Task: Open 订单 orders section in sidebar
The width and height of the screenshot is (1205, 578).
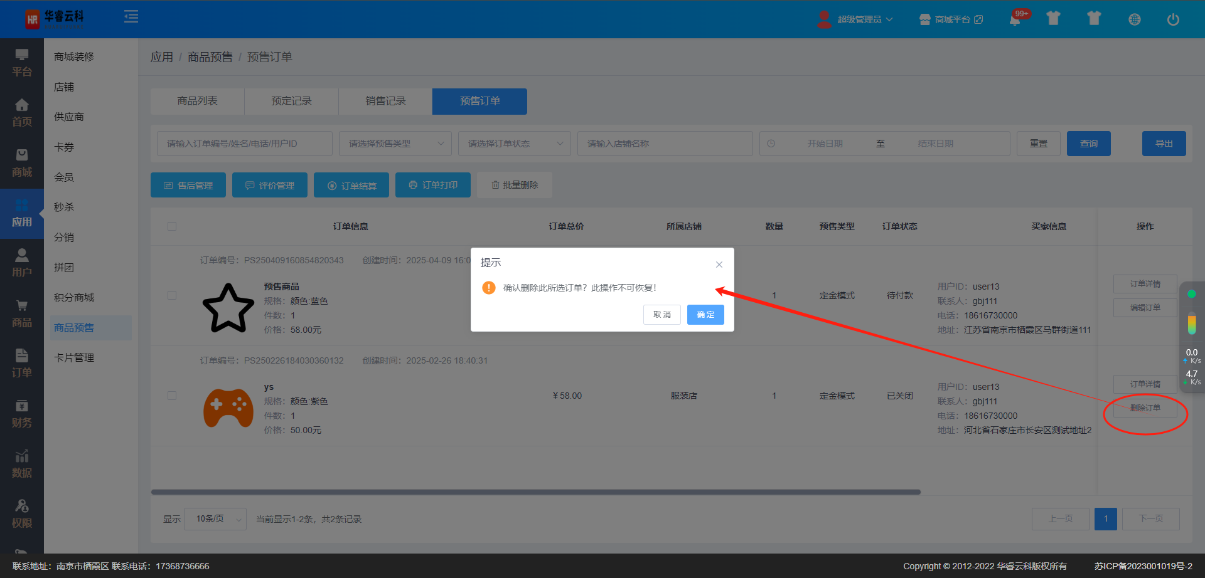Action: point(22,364)
